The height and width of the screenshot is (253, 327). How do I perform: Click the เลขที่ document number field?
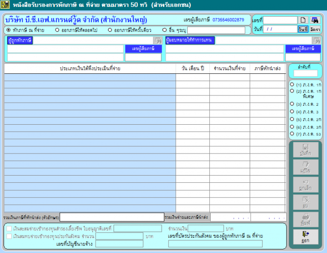pyautogui.click(x=280, y=20)
